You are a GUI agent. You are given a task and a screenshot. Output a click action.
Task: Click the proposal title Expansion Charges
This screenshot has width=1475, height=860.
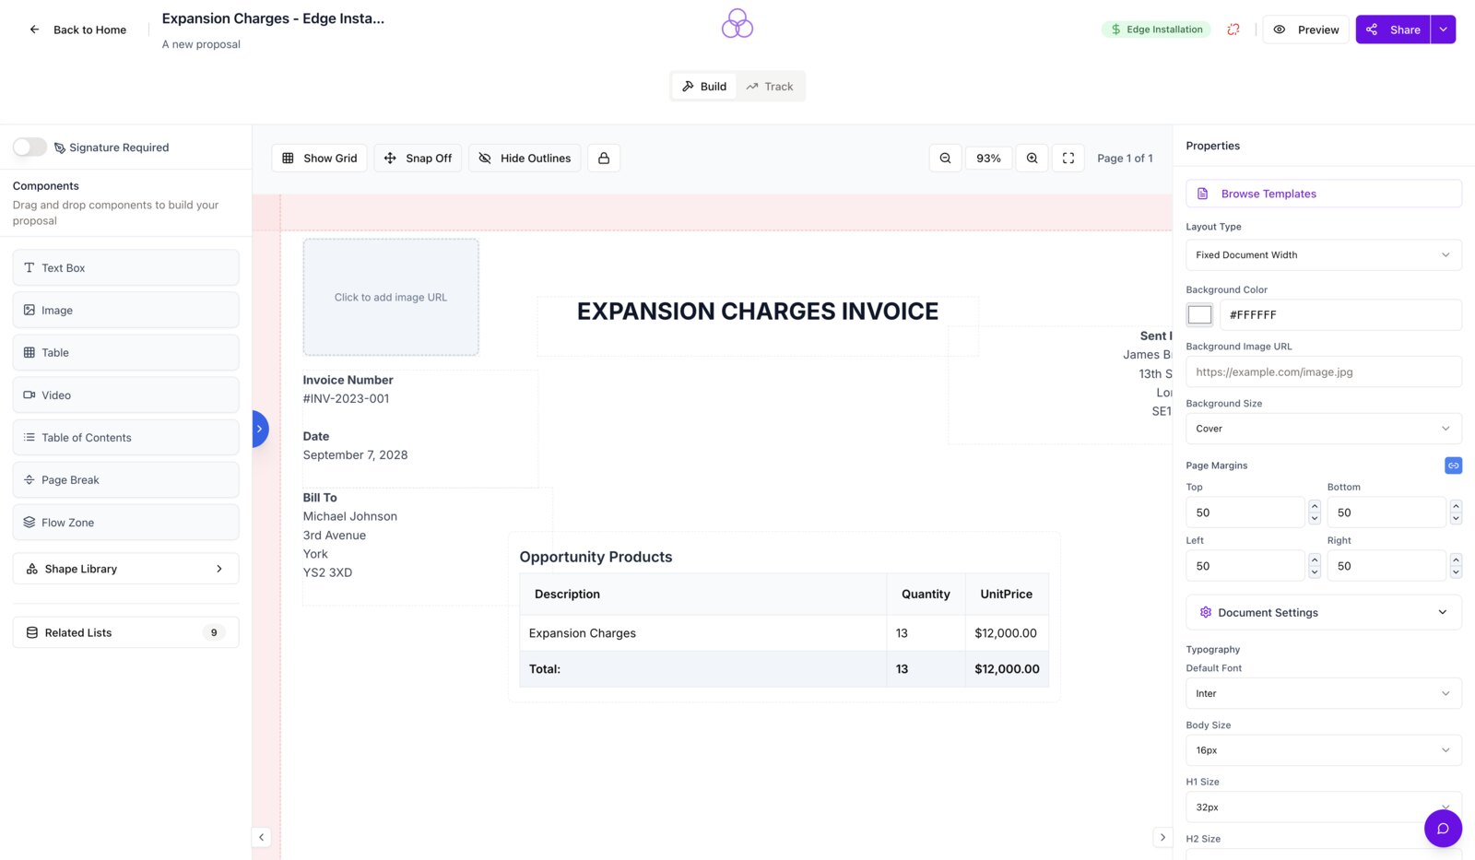tap(273, 18)
